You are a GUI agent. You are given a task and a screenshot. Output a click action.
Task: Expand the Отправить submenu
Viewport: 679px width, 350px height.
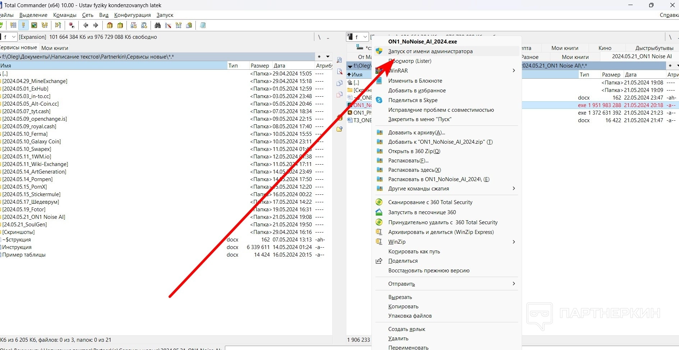click(514, 284)
